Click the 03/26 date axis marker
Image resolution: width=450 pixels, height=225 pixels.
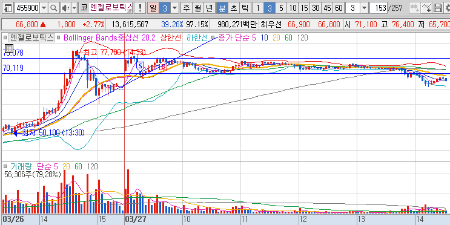click(13, 220)
